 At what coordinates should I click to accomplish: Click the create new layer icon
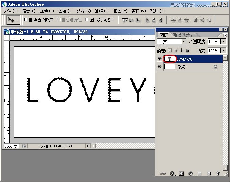[x=209, y=173]
